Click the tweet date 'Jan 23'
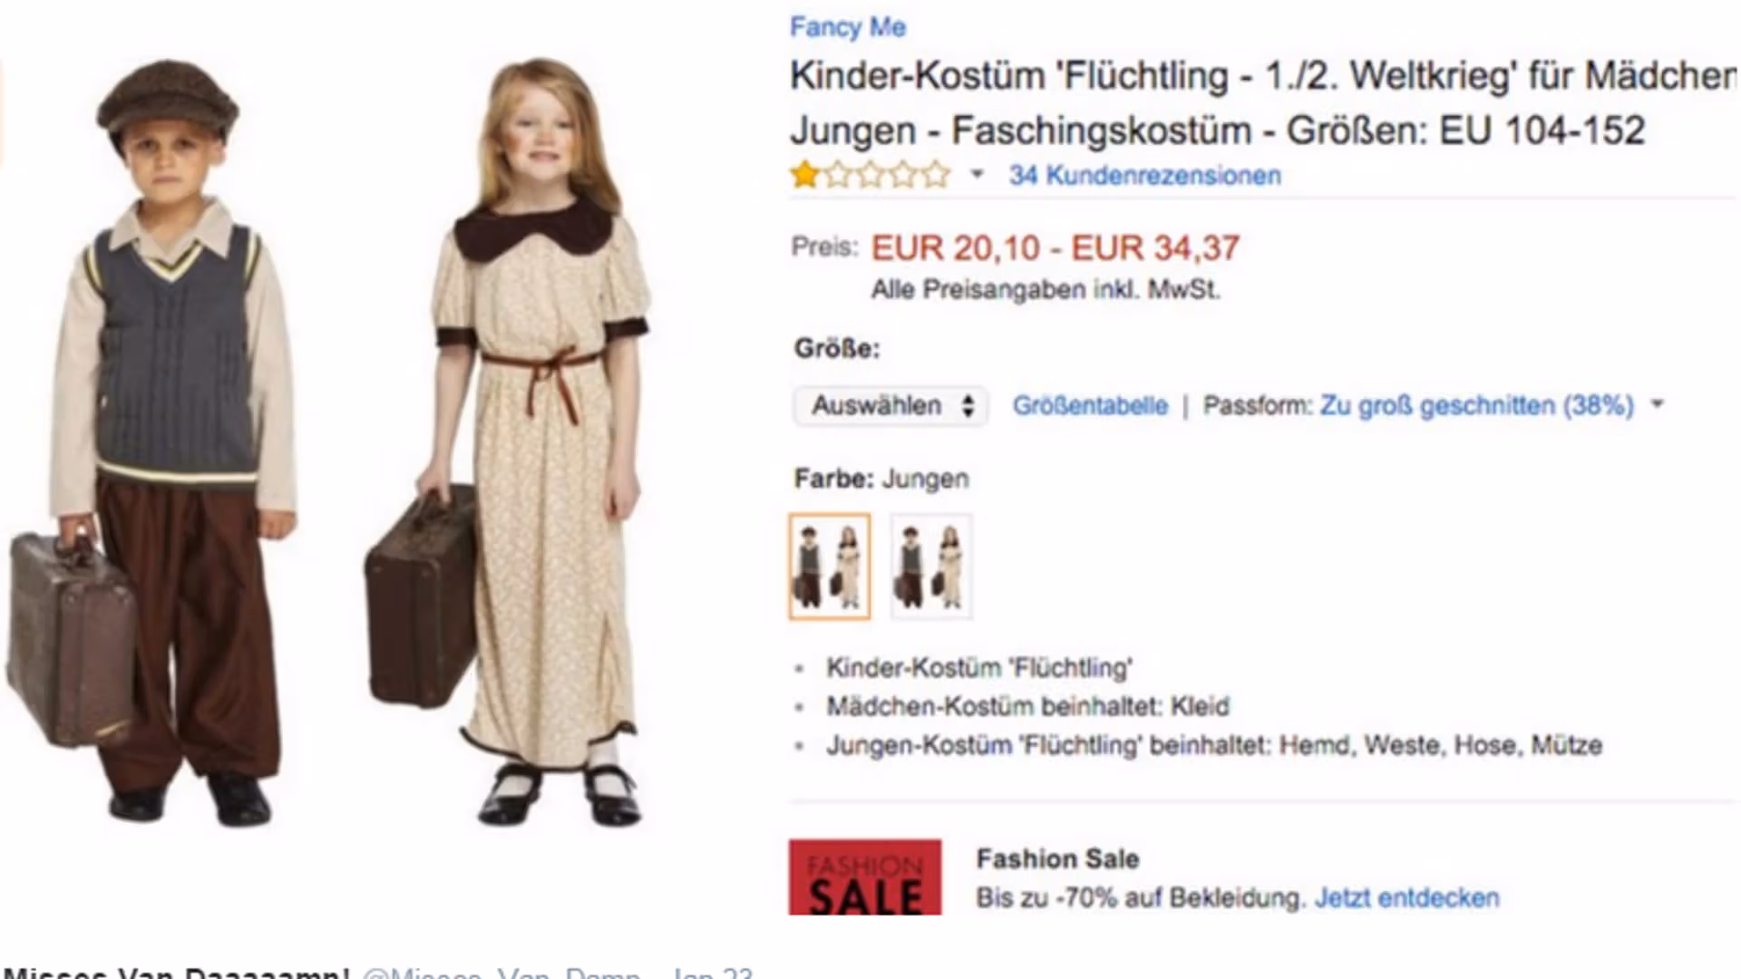 712,974
